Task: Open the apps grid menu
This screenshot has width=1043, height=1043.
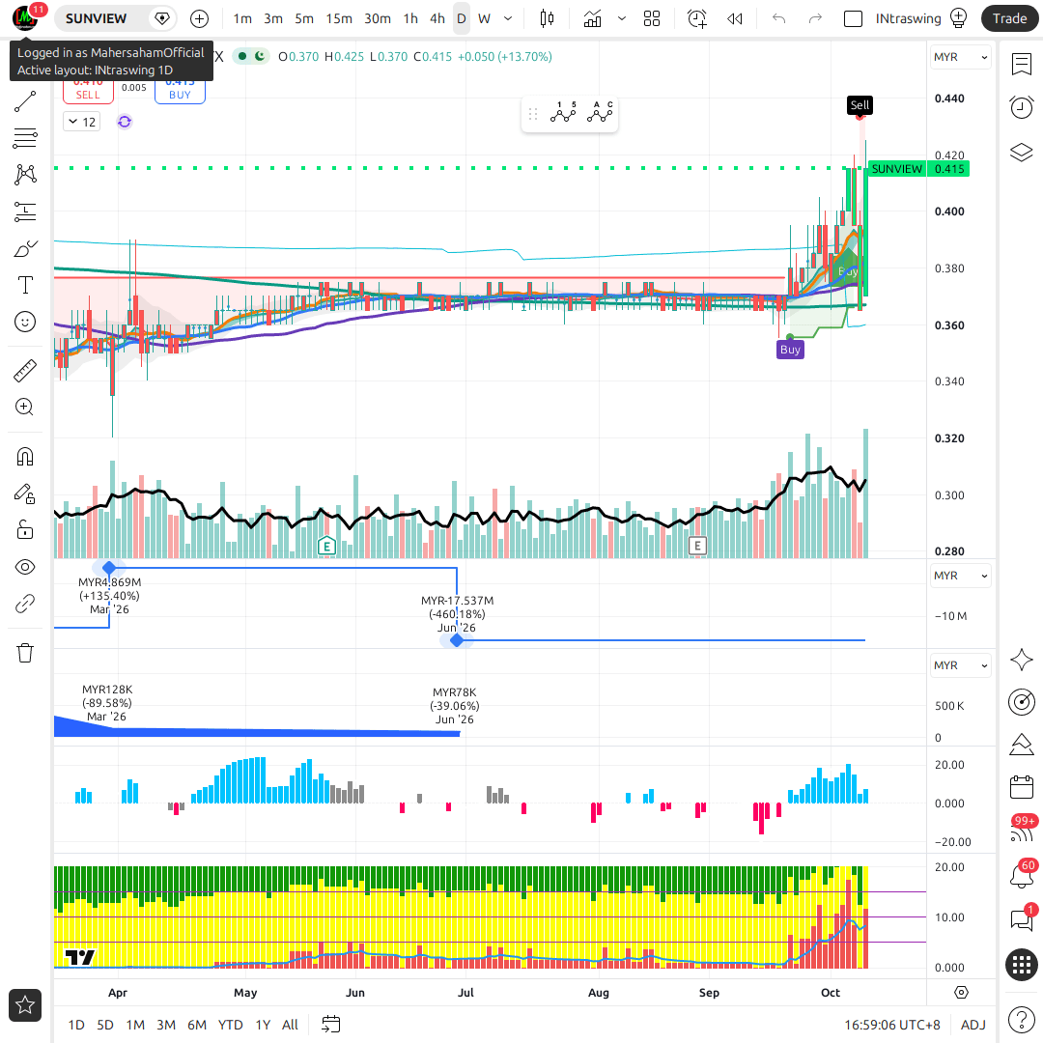Action: 1021,965
